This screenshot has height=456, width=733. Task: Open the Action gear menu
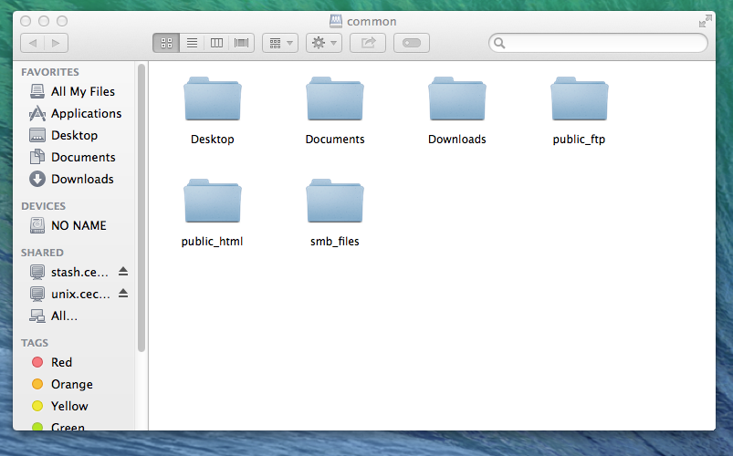click(324, 43)
